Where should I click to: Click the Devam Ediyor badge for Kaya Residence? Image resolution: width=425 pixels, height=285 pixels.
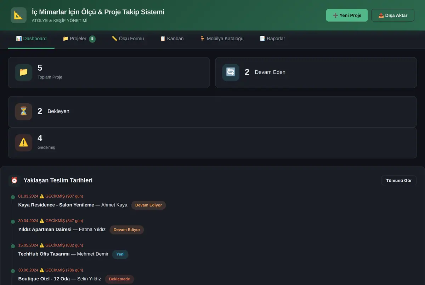[148, 205]
